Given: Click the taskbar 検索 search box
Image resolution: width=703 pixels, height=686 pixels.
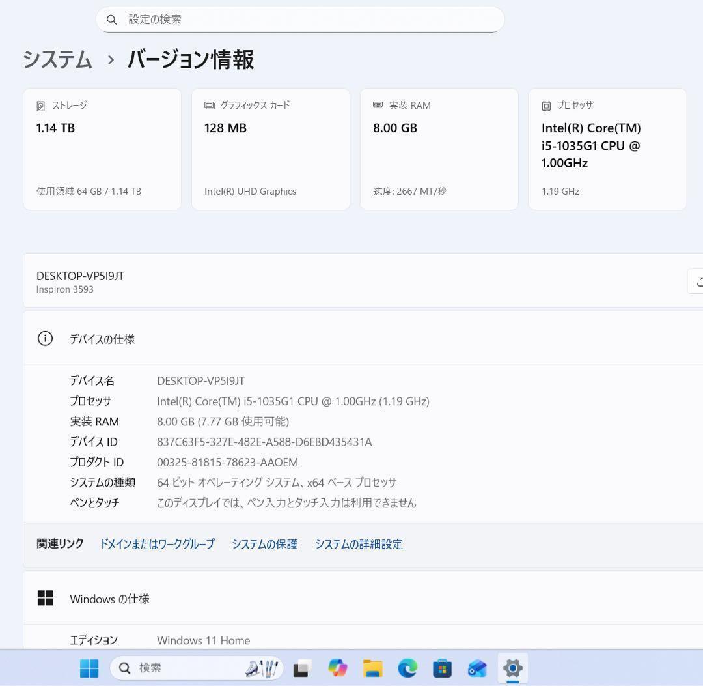Looking at the screenshot, I should [197, 668].
